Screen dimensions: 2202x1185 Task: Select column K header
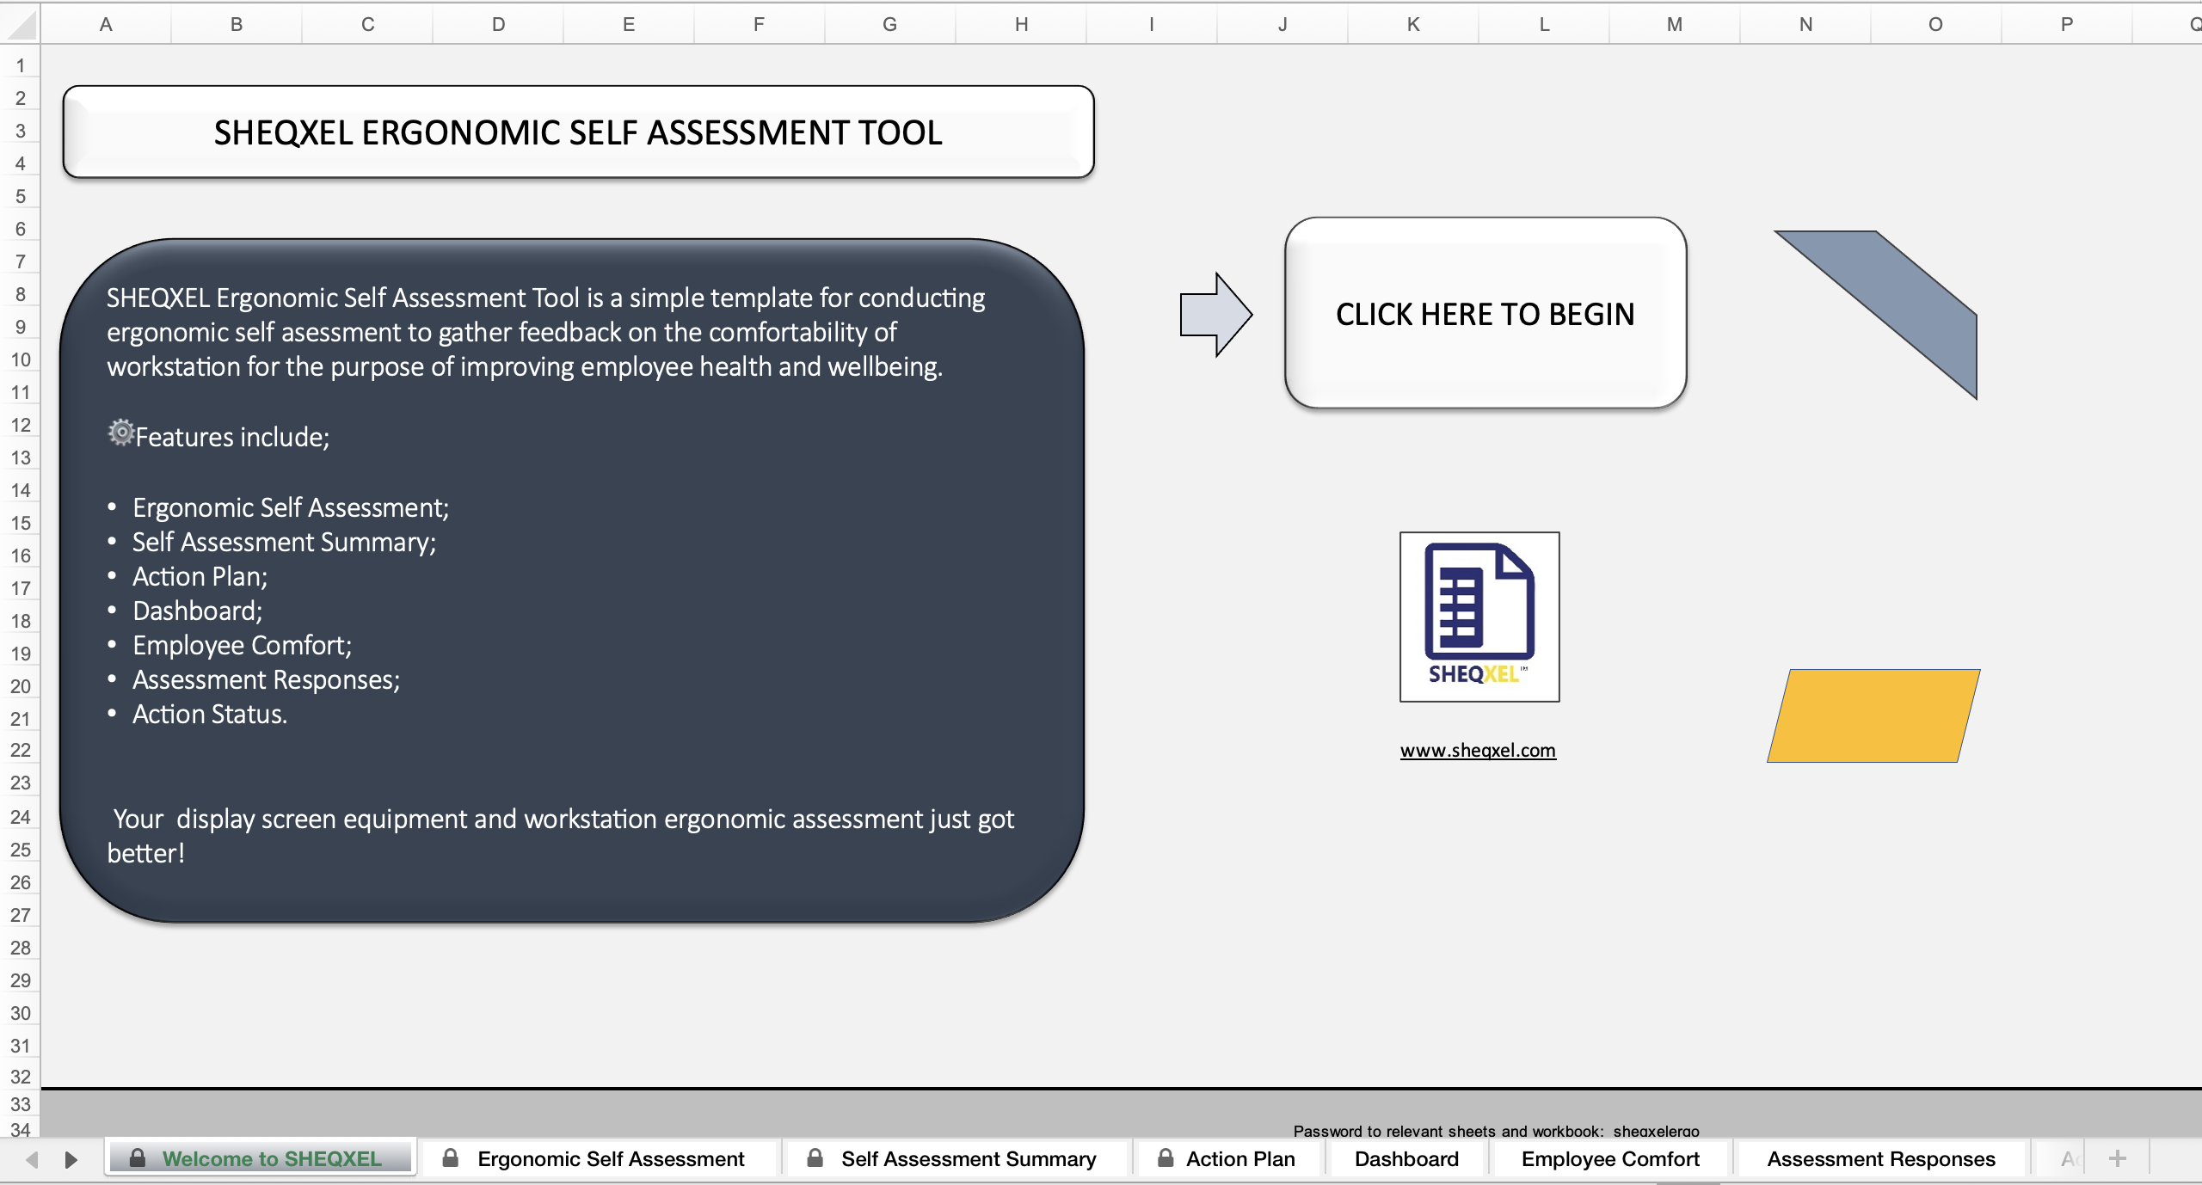click(x=1412, y=24)
